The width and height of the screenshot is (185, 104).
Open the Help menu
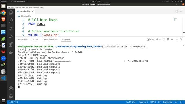coord(42,8)
